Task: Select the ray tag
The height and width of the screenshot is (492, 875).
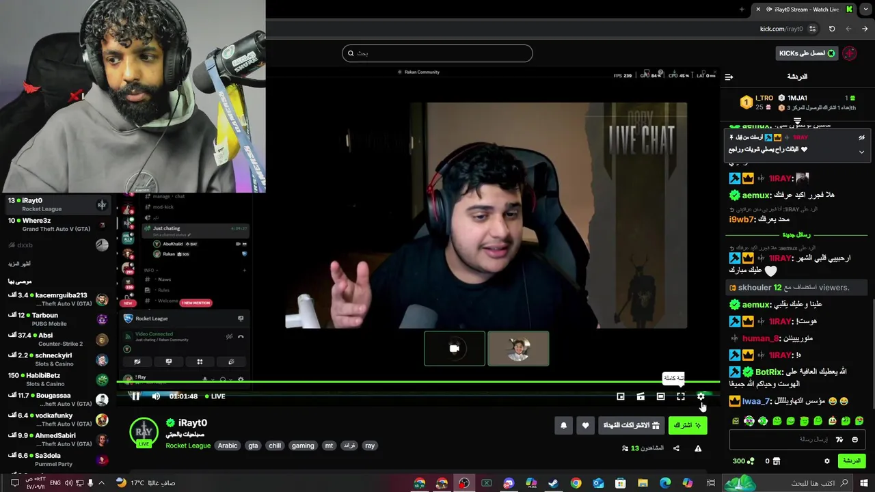Action: [x=370, y=446]
